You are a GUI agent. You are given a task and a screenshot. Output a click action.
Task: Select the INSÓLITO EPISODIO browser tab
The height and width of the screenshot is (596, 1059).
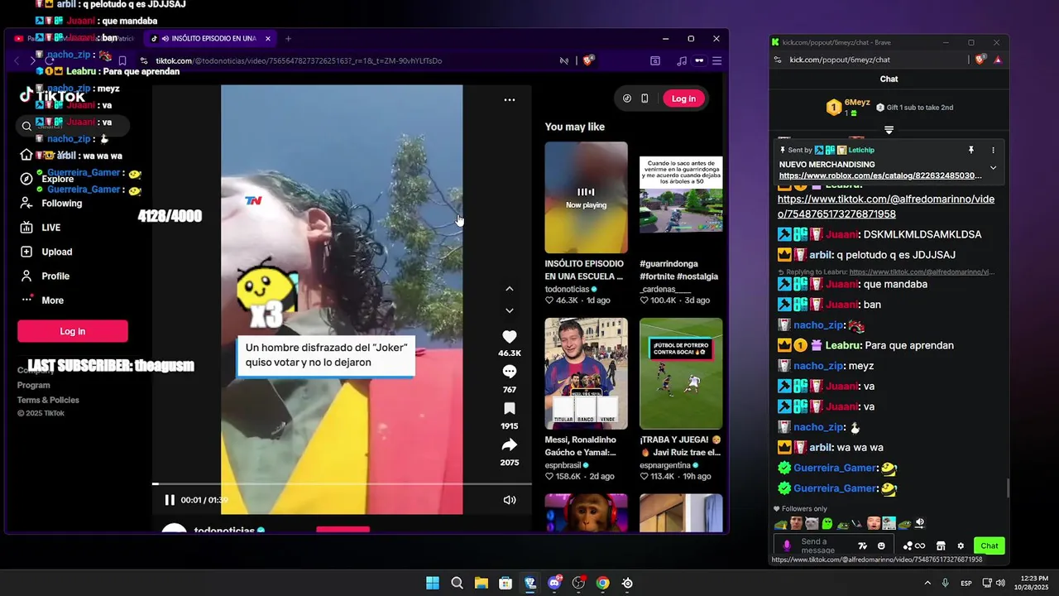pyautogui.click(x=209, y=39)
